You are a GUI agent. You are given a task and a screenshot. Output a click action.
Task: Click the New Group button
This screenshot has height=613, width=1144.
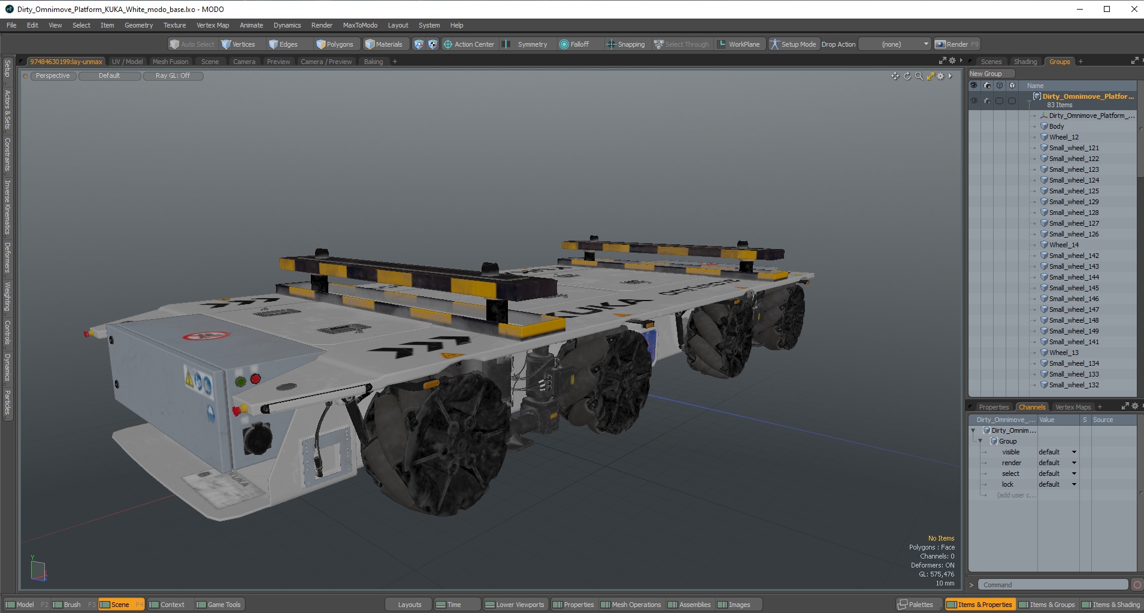[991, 74]
